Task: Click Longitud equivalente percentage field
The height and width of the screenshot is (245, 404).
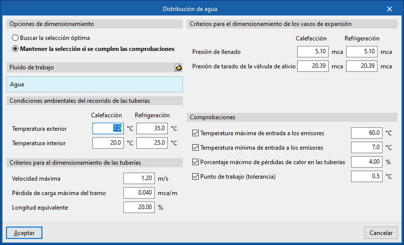Action: [x=139, y=207]
